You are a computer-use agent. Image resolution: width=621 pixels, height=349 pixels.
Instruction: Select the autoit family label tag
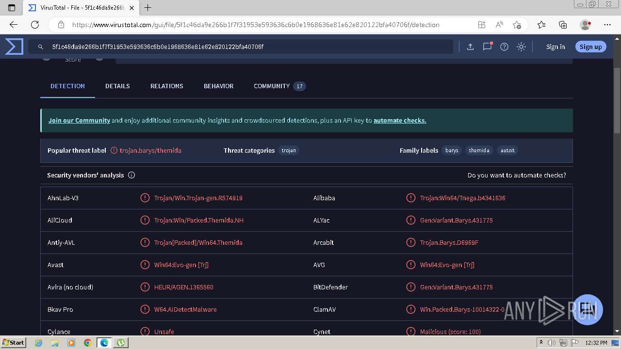coord(507,150)
